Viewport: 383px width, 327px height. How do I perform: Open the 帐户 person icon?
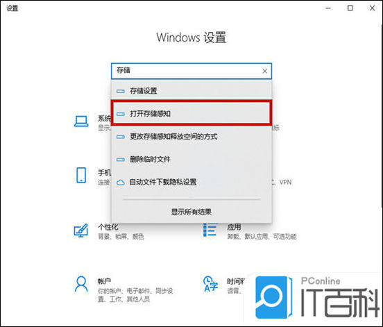81,284
